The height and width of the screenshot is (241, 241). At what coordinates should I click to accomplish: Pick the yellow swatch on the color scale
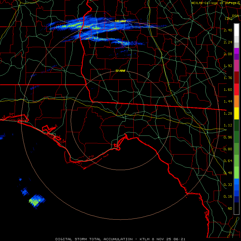[x=236, y=114]
